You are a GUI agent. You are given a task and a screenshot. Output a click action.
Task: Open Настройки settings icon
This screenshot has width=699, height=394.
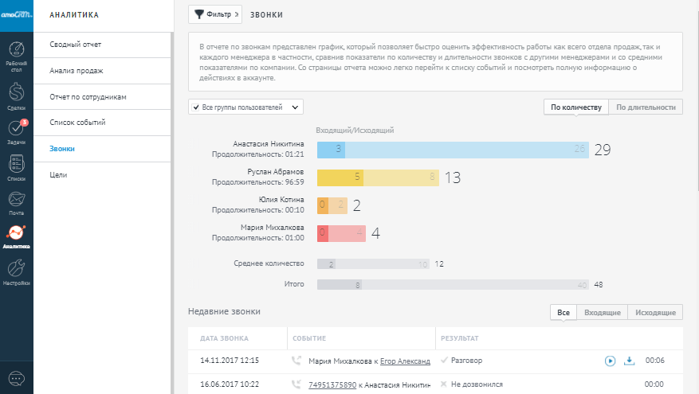[x=16, y=271]
